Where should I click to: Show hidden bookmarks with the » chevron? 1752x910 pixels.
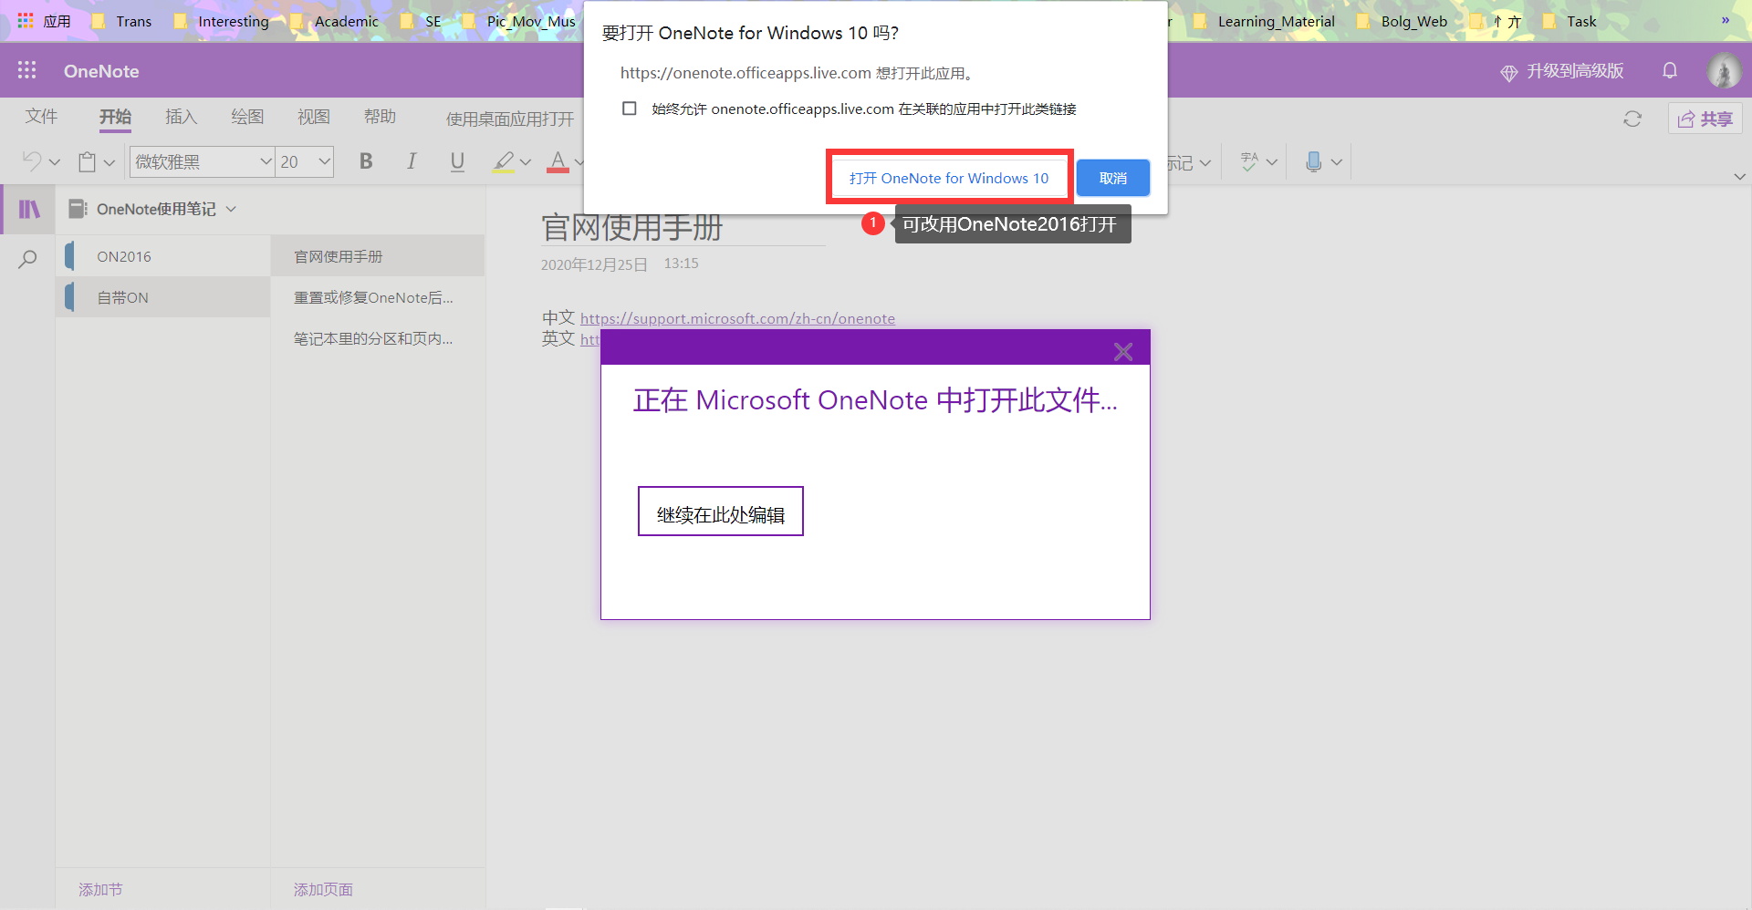pos(1726,20)
